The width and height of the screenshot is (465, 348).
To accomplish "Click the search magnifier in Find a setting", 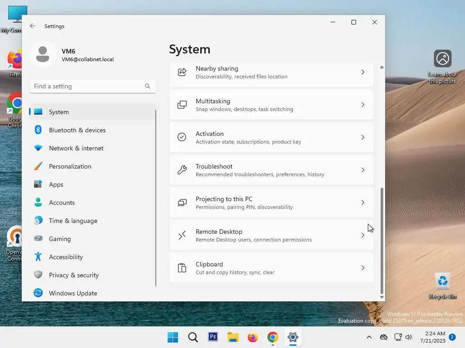I will [x=148, y=86].
